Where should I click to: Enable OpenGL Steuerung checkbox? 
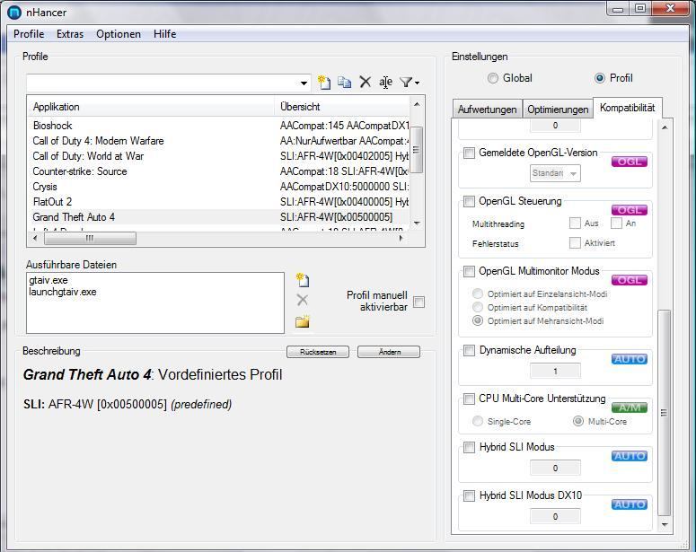469,201
